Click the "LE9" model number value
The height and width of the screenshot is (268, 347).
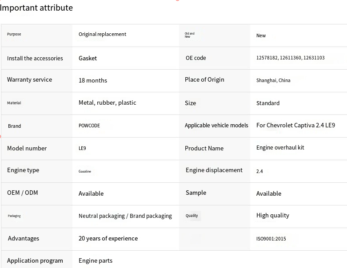(82, 148)
